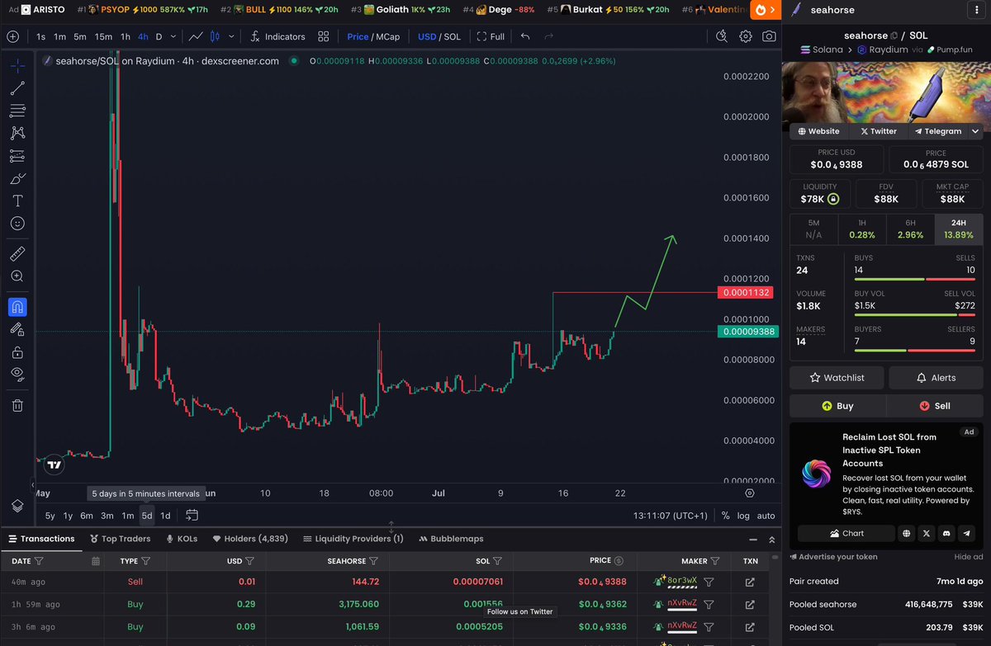Open the SEAHORSE column filter
Viewport: 991px width, 646px height.
pyautogui.click(x=372, y=561)
